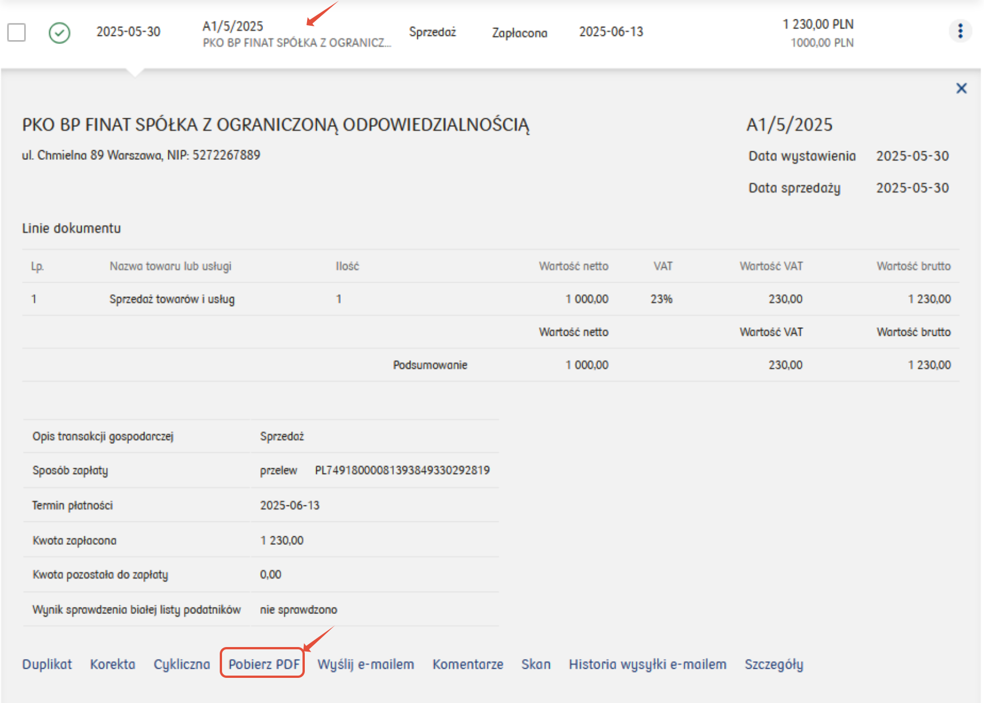Choose the Cykliczna option
The width and height of the screenshot is (984, 703).
(182, 664)
